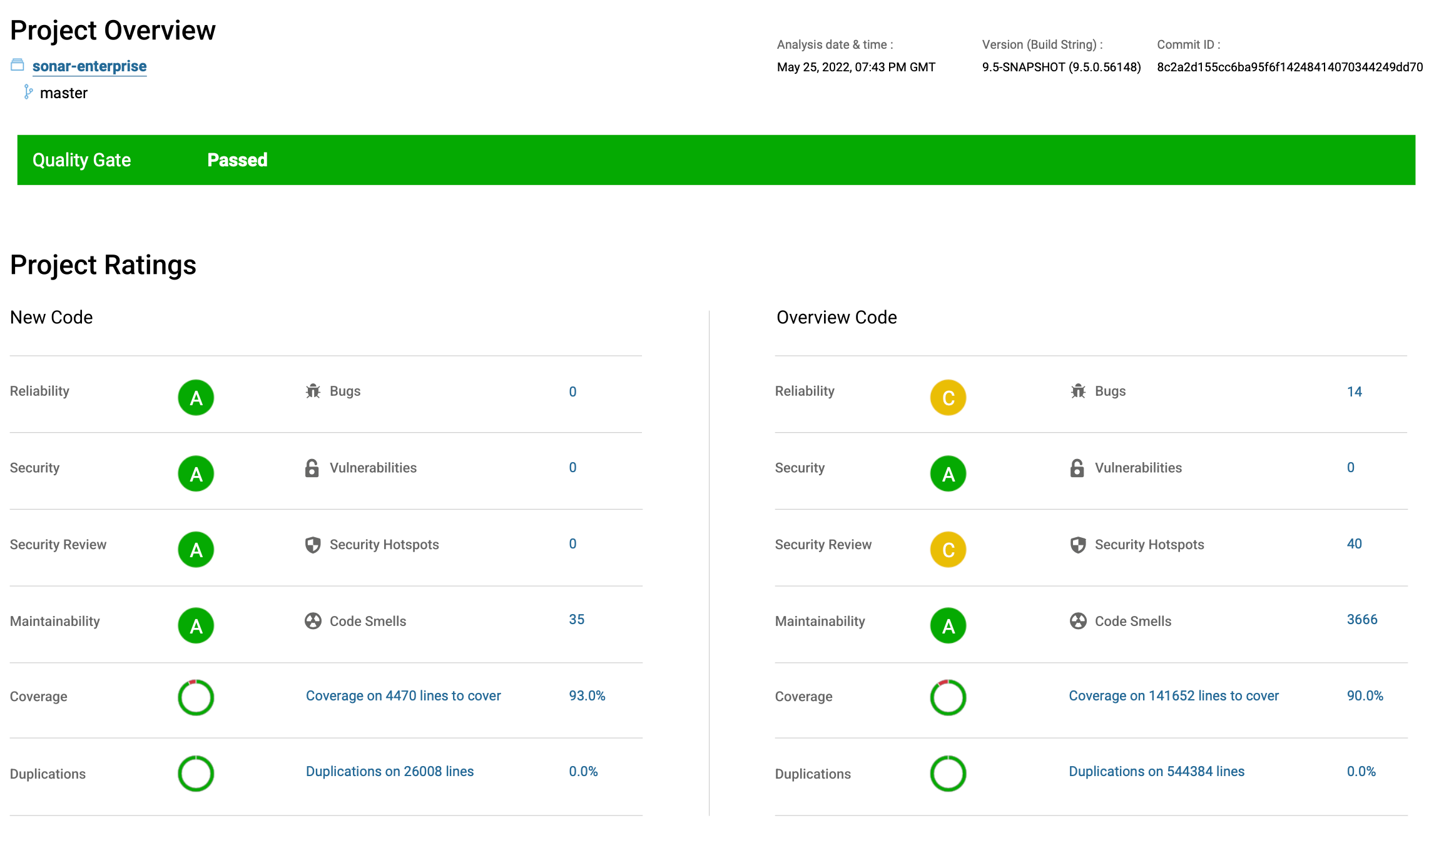This screenshot has width=1429, height=843.
Task: Click the 40 security hotspots count
Action: pos(1354,544)
